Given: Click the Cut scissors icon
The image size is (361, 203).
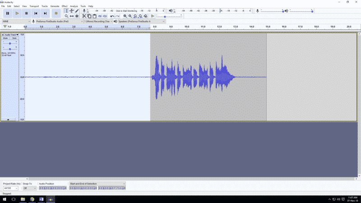Looking at the screenshot, I should coord(84,16).
